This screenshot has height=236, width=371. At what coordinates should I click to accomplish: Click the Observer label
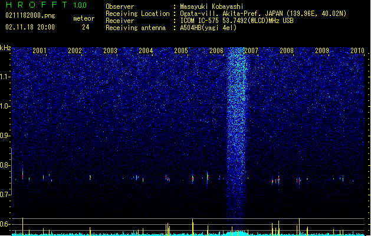tap(120, 6)
